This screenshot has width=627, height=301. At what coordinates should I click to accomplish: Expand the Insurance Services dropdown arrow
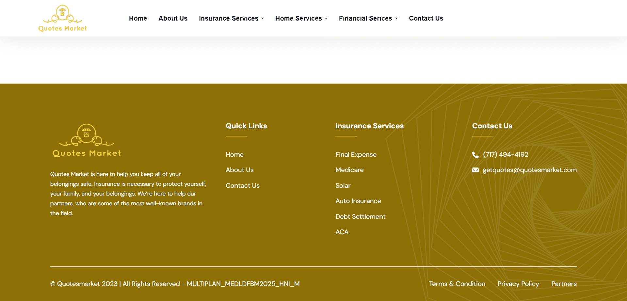coord(263,19)
